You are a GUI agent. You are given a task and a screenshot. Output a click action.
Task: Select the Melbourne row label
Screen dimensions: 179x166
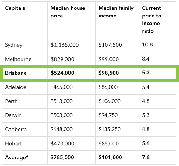click(x=18, y=59)
